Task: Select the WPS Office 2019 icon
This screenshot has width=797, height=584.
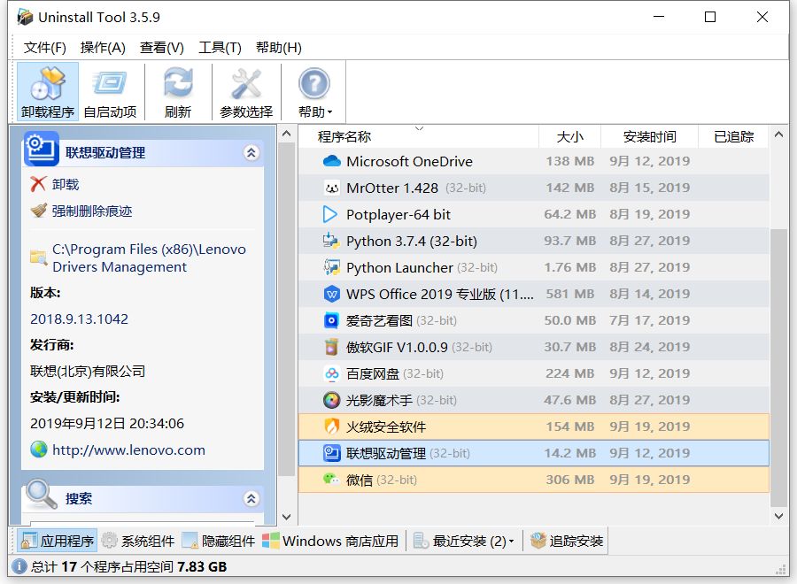Action: [331, 294]
